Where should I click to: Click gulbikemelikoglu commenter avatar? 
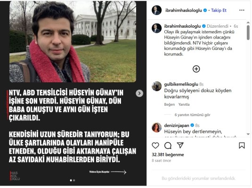pos(156,86)
